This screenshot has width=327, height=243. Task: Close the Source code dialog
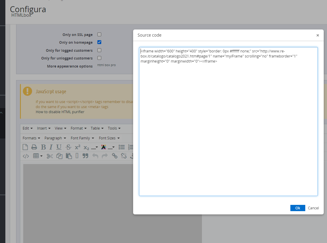(317, 35)
